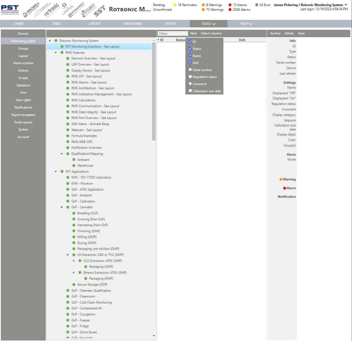Open the user account dropdown arrow
The height and width of the screenshot is (341, 352).
pos(346,5)
